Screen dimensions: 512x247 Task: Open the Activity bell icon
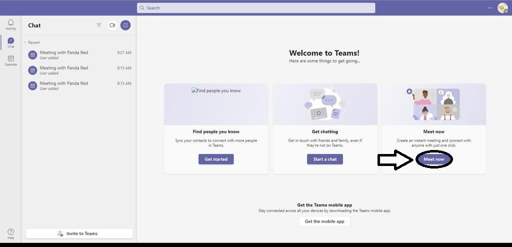pyautogui.click(x=11, y=22)
